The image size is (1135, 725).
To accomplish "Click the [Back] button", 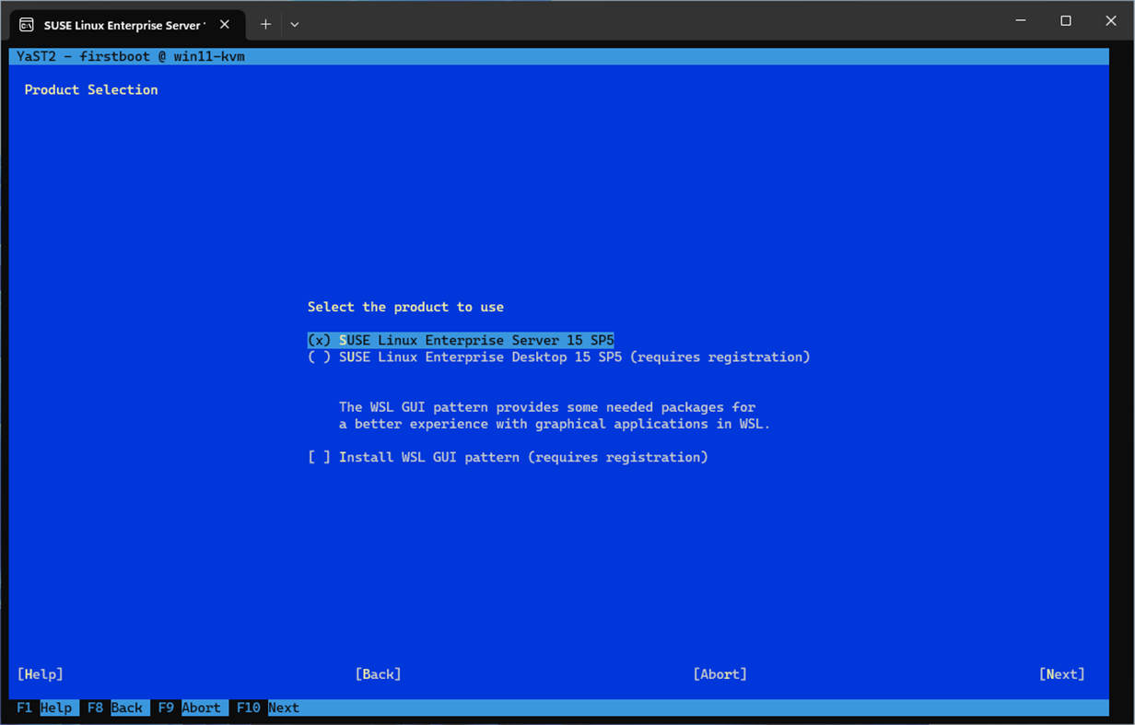I will [378, 674].
